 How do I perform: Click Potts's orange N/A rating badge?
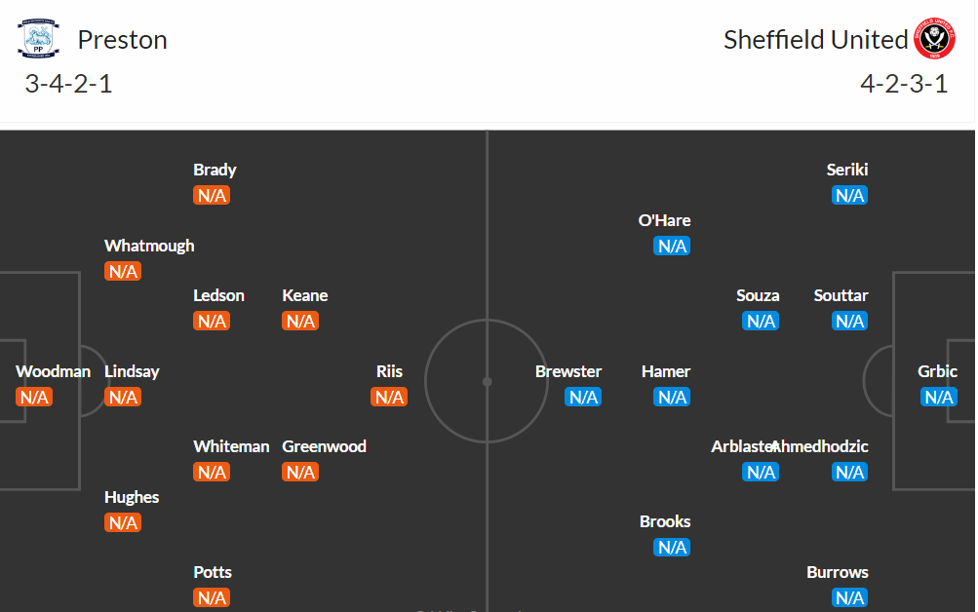click(212, 597)
